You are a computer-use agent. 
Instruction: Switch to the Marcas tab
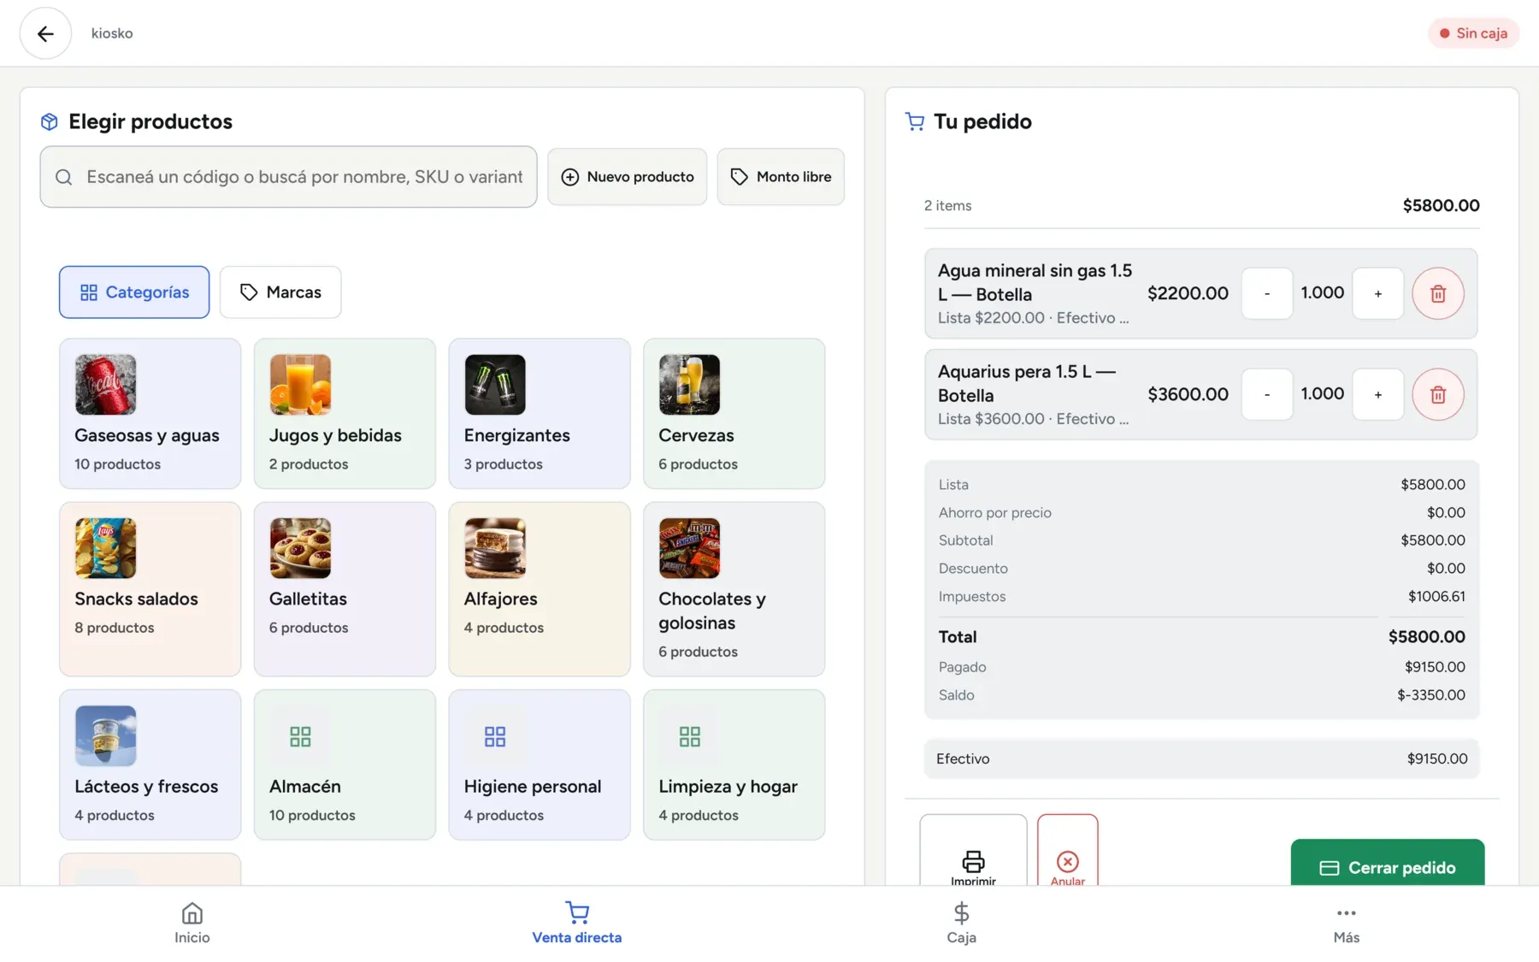tap(280, 292)
